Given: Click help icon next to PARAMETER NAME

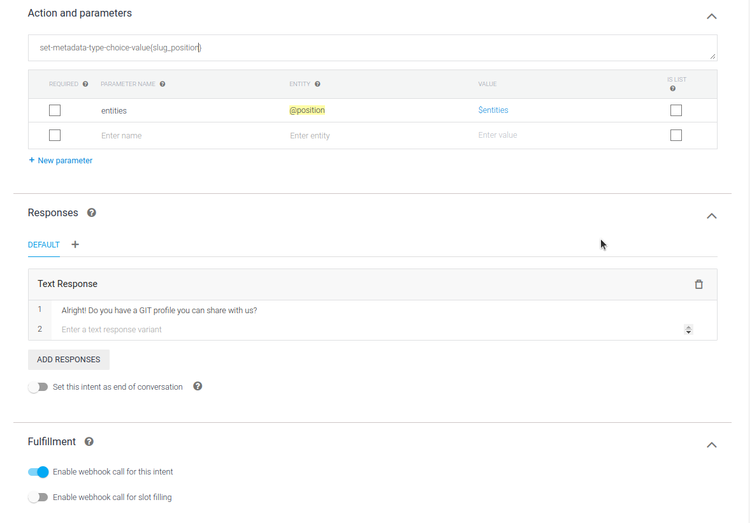Looking at the screenshot, I should click(x=163, y=84).
